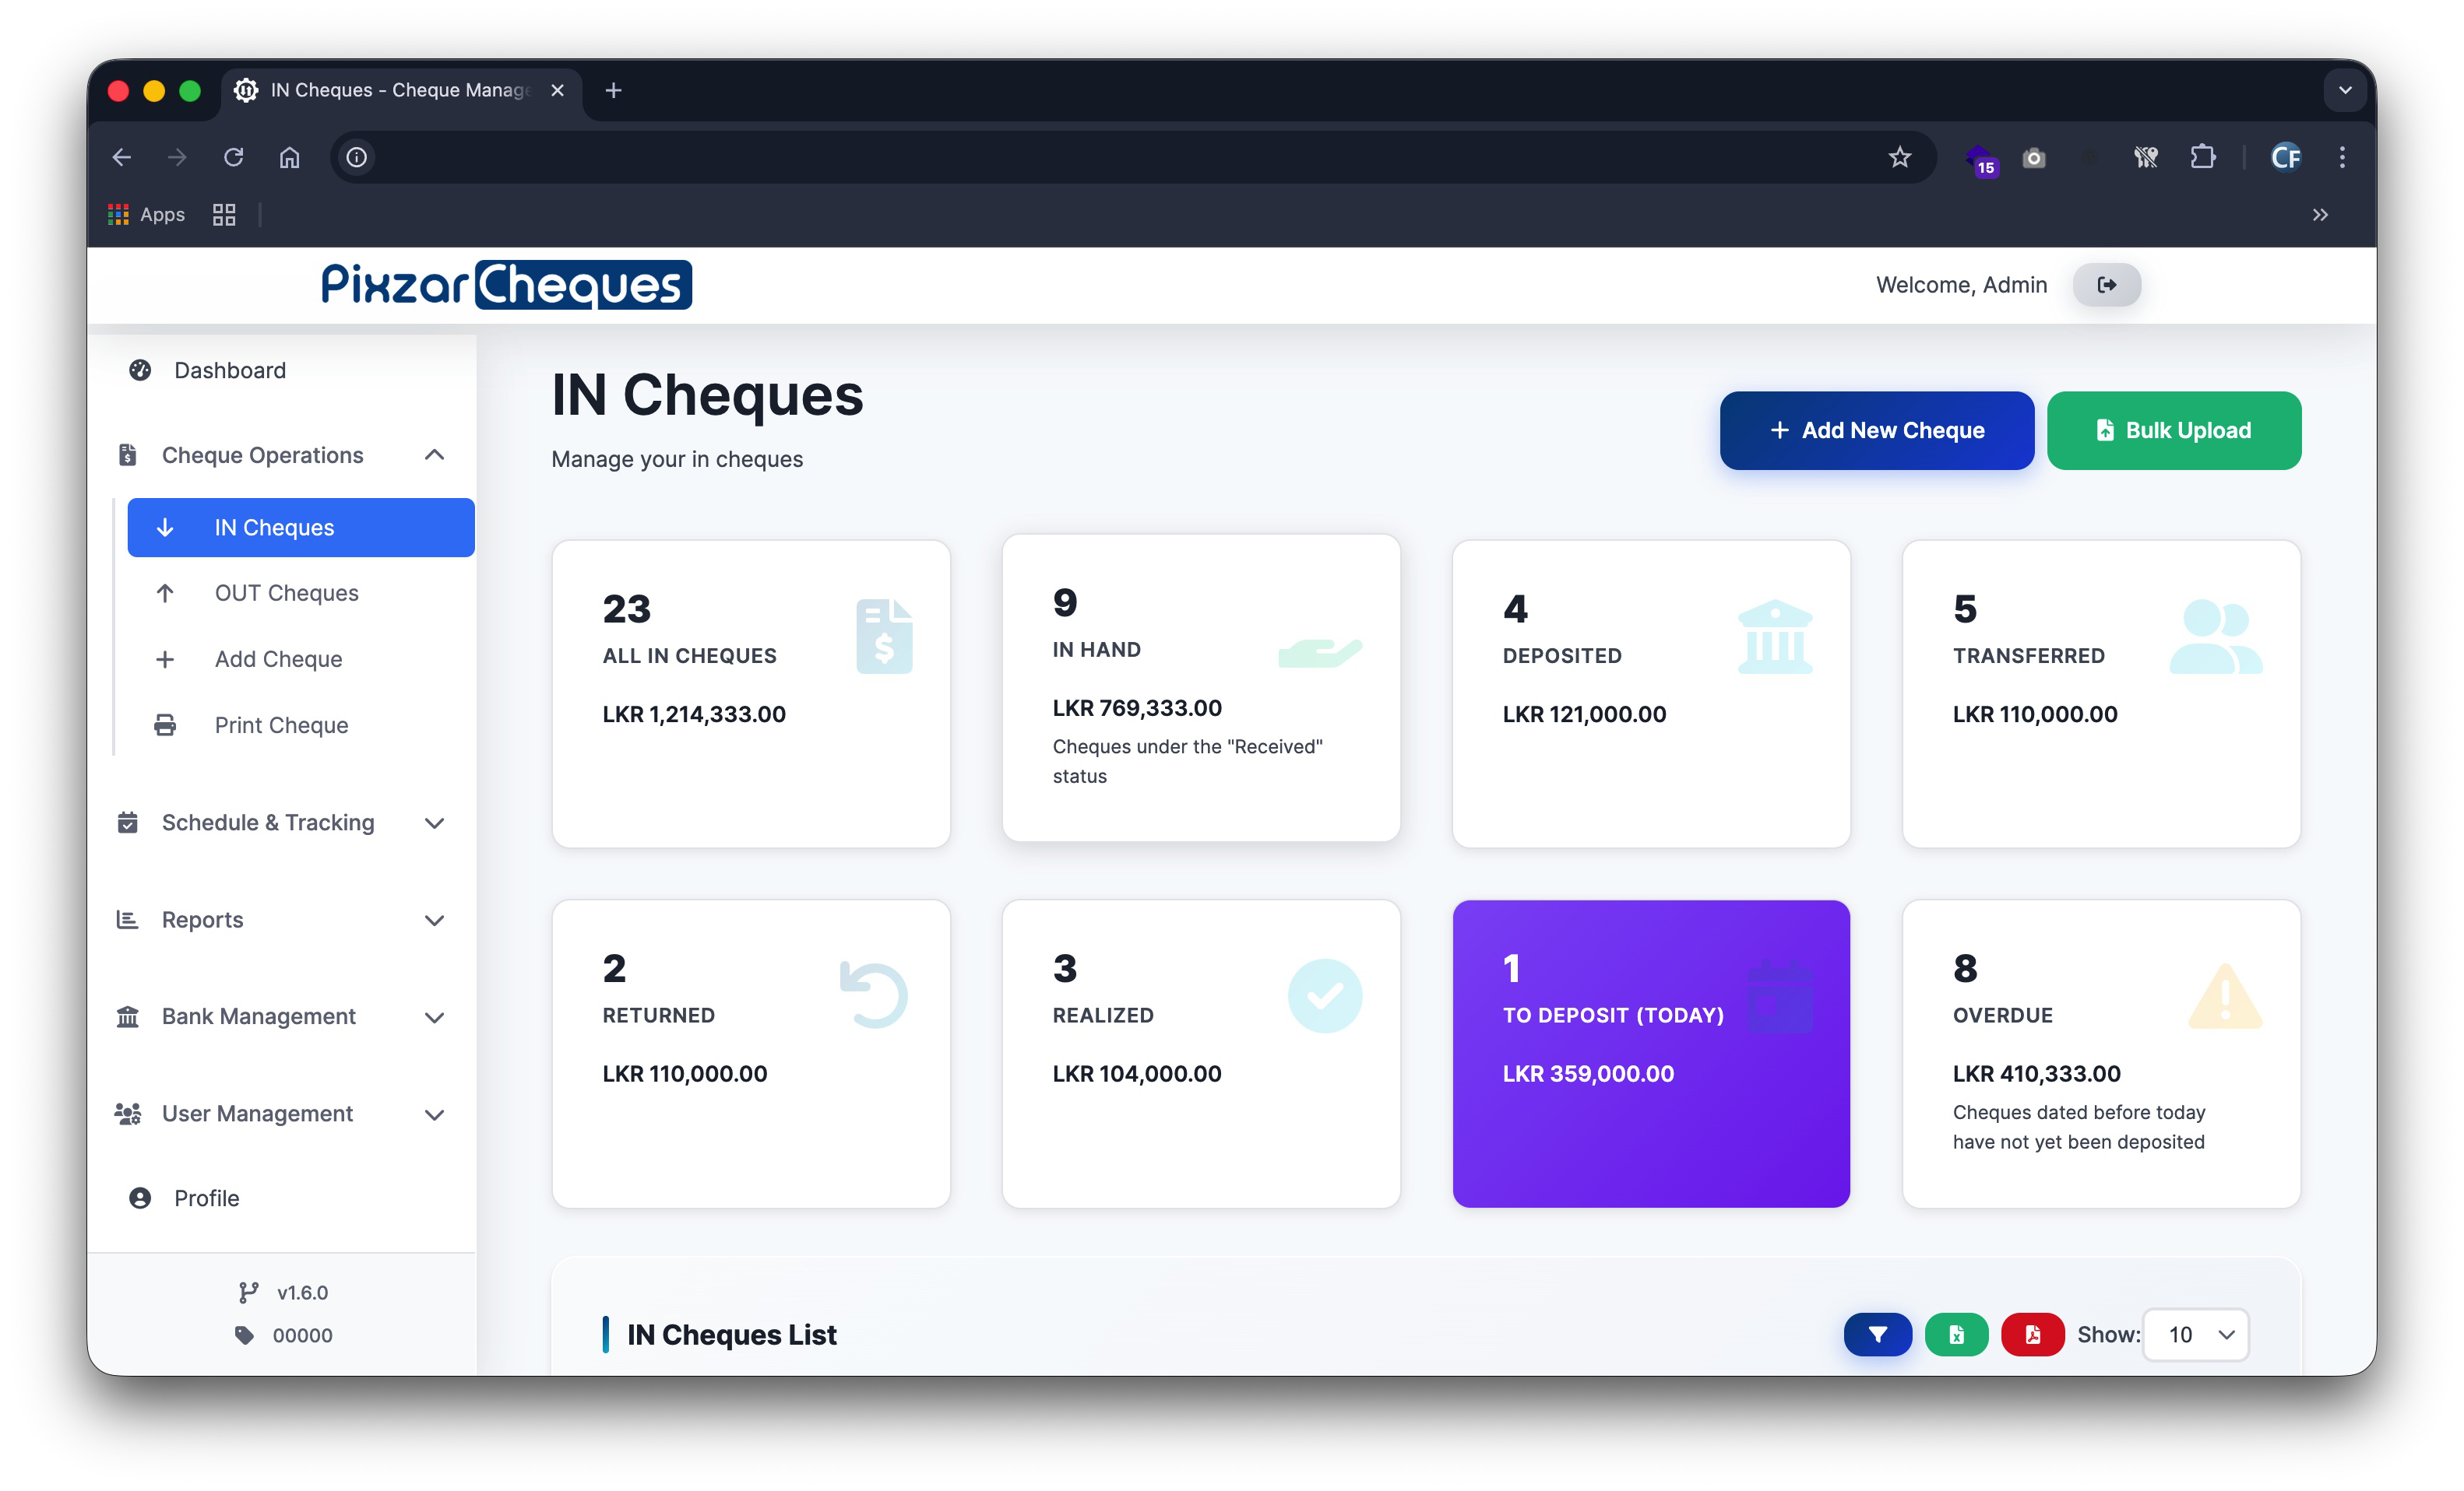Open Dashboard from the sidebar
Screen dimensions: 2464x1491
point(229,370)
